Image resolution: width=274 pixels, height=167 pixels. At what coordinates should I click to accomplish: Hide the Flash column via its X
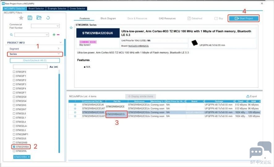coord(247,101)
